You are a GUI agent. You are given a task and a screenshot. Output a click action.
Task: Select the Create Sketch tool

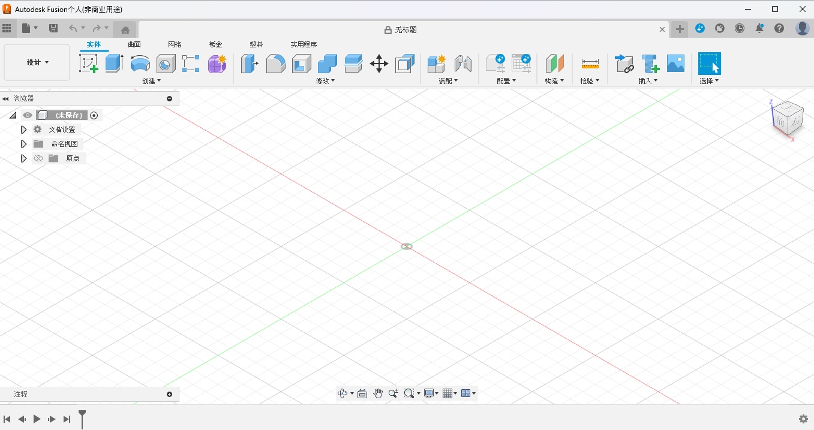point(89,64)
